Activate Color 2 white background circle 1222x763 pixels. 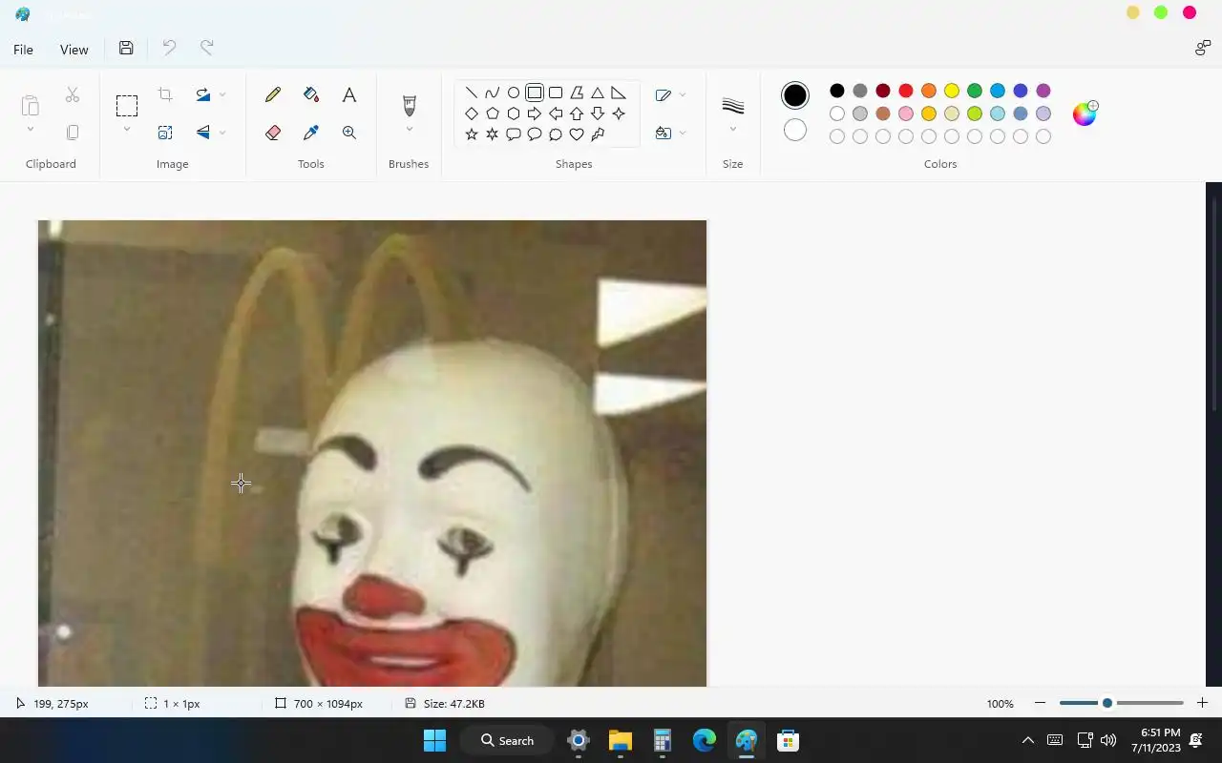pyautogui.click(x=795, y=130)
